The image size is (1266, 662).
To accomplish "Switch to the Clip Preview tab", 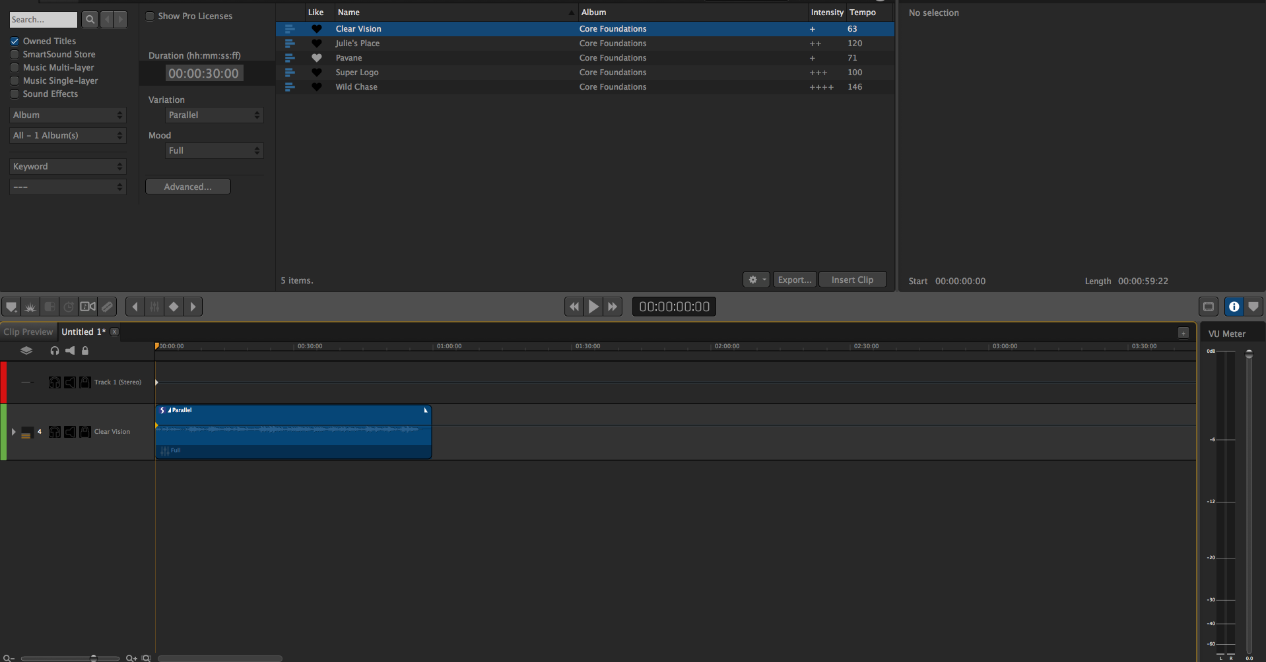I will (x=28, y=332).
